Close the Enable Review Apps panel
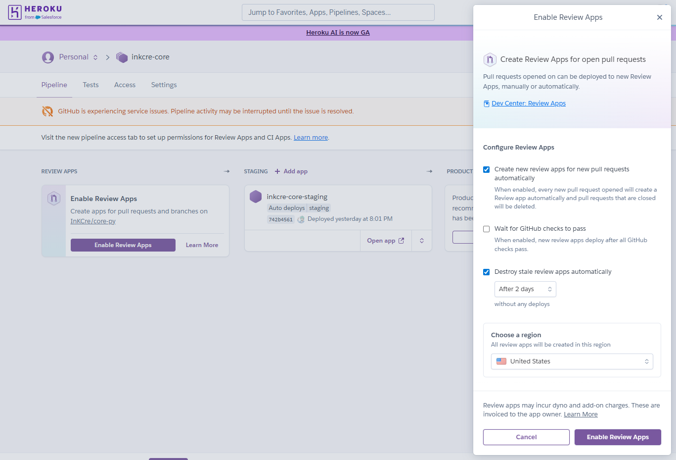Viewport: 676px width, 460px height. click(660, 17)
